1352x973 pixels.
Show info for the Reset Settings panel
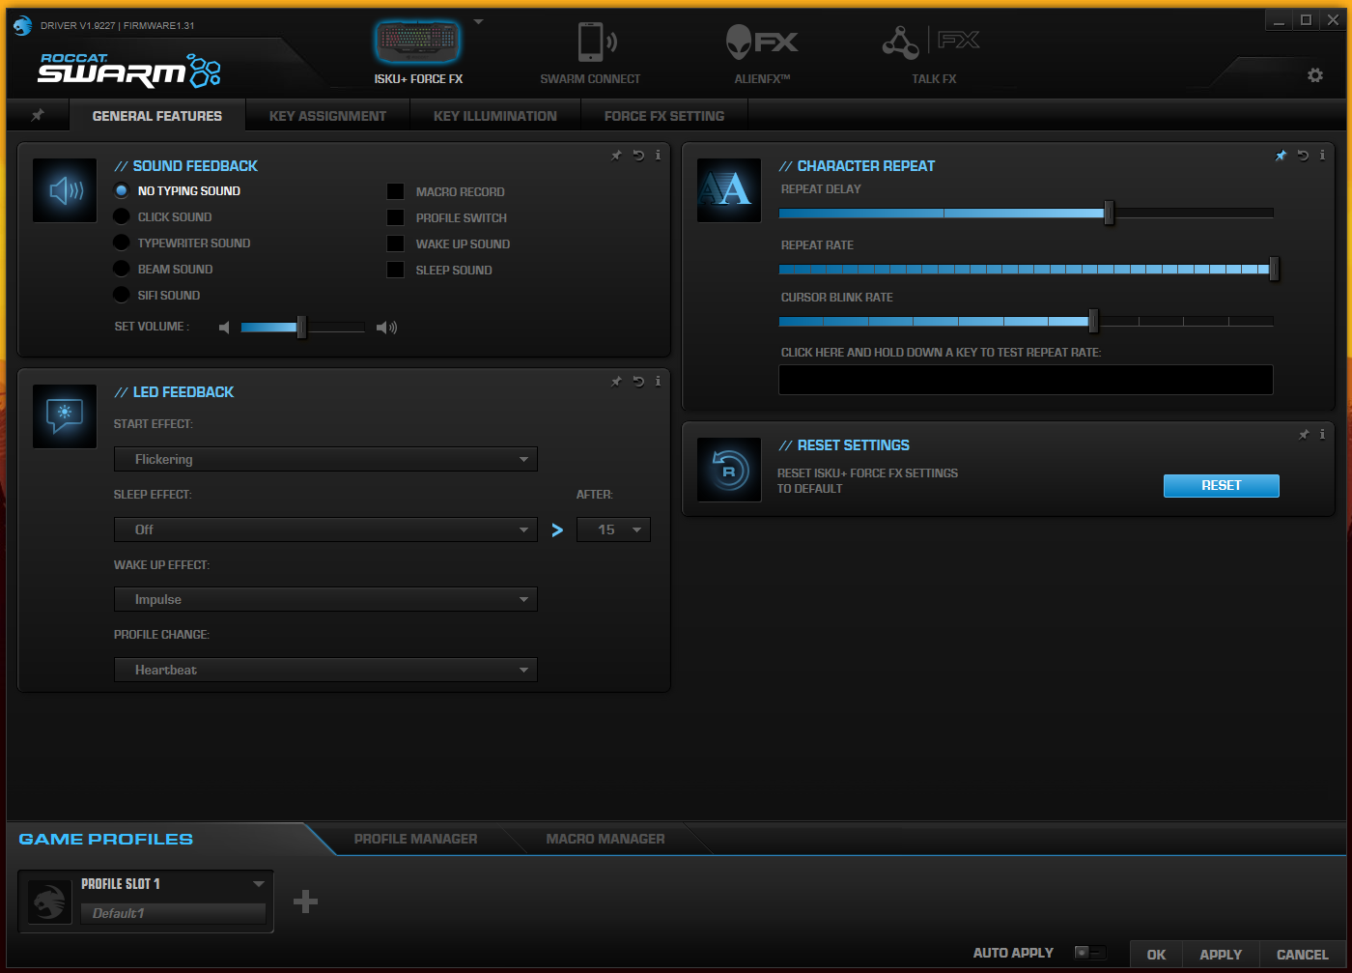(1323, 434)
